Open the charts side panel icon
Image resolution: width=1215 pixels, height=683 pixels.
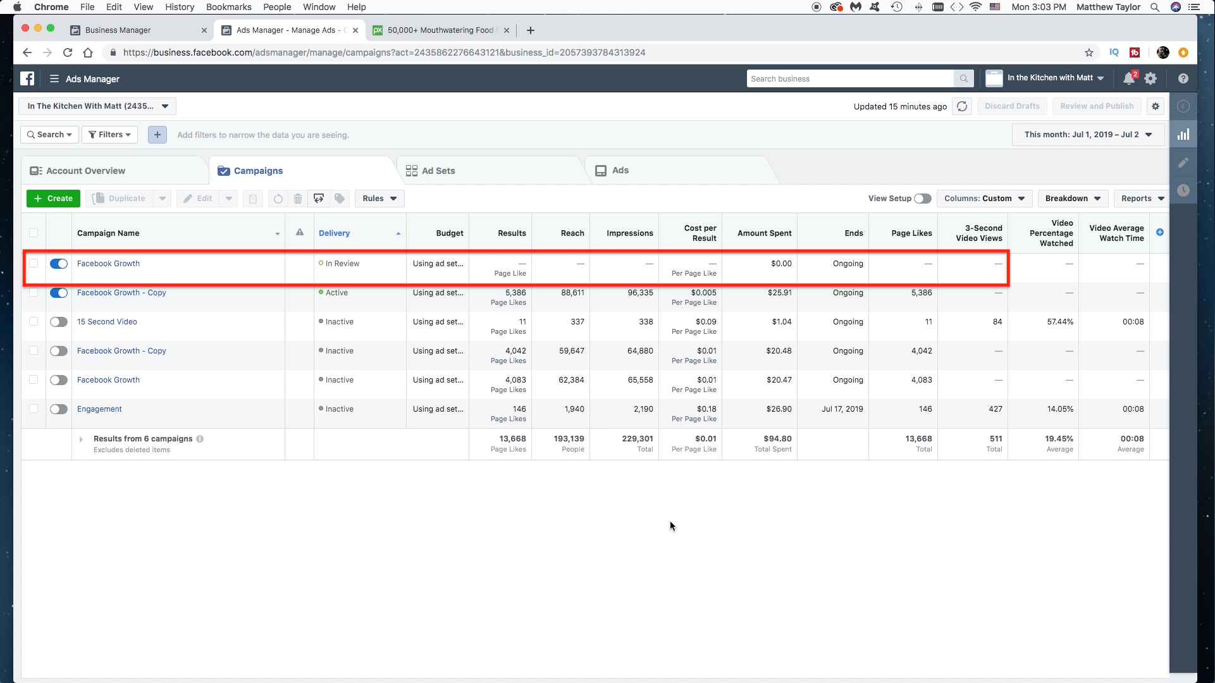click(1183, 134)
